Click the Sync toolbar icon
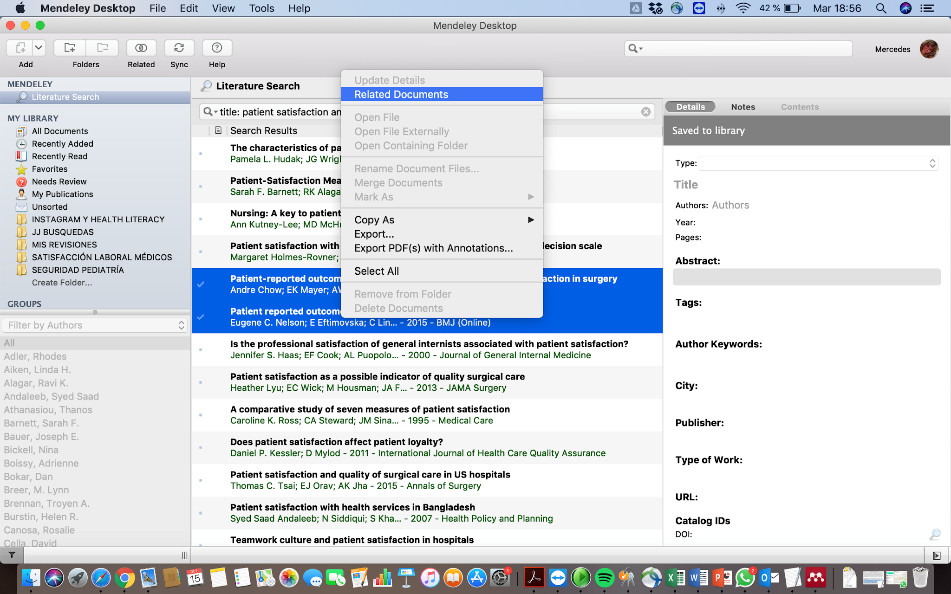 point(179,48)
